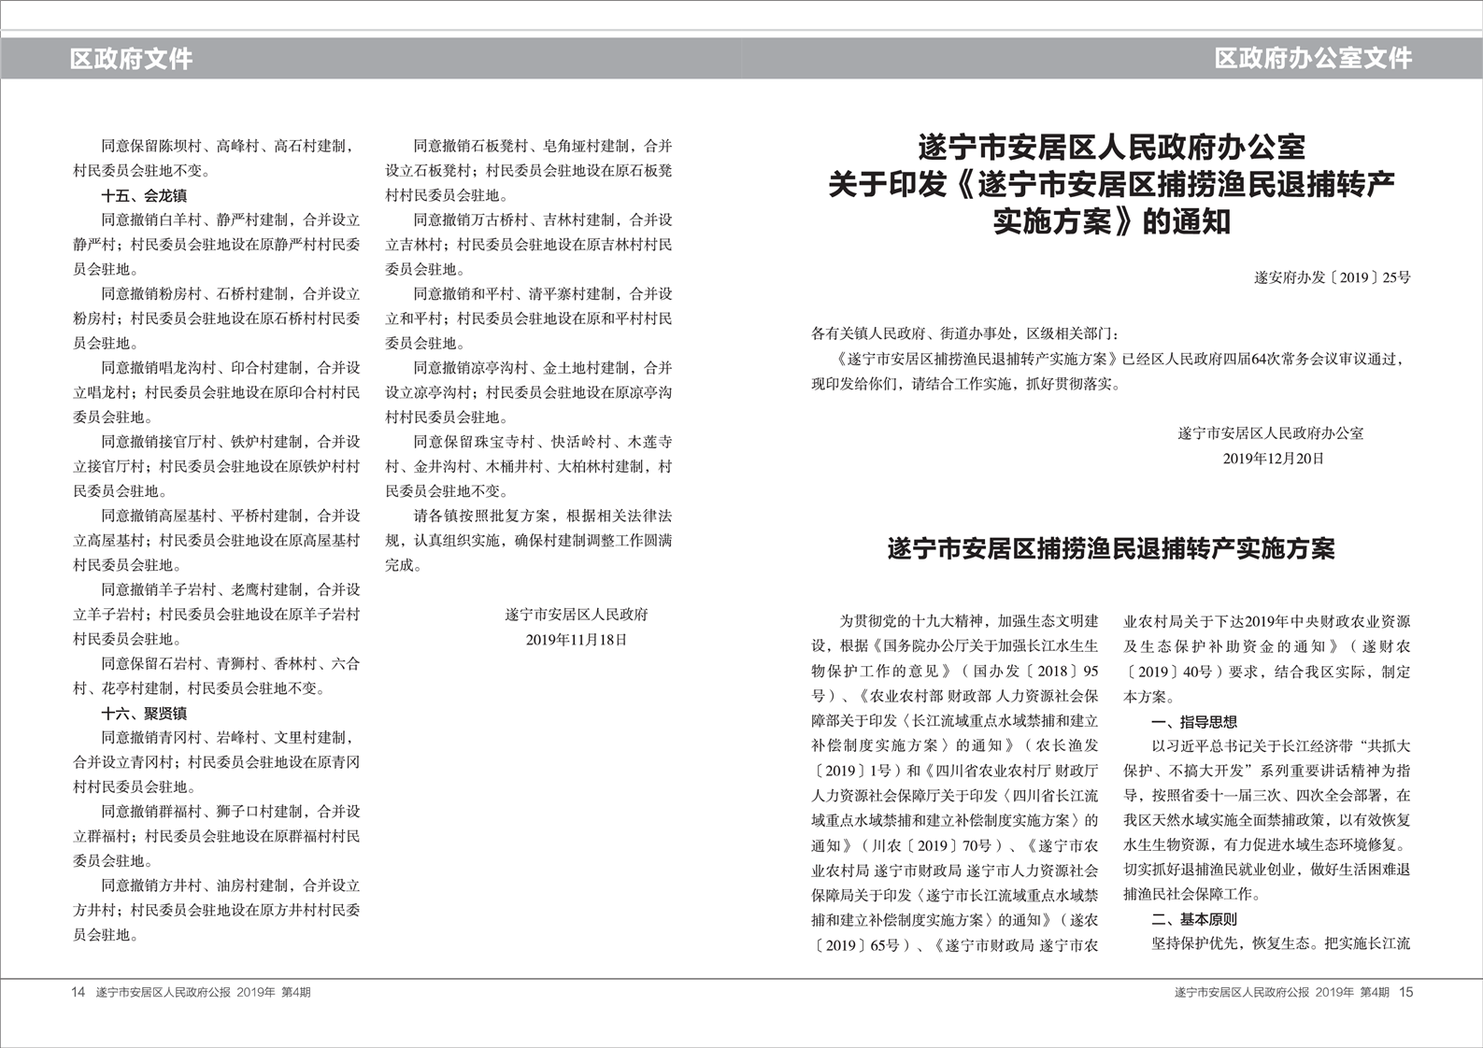Click the date 2019年11月18日
The width and height of the screenshot is (1483, 1048).
577,640
